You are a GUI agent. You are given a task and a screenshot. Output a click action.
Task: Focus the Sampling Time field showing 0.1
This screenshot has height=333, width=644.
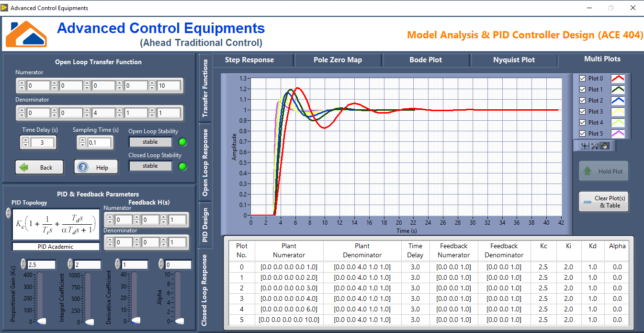pos(99,142)
